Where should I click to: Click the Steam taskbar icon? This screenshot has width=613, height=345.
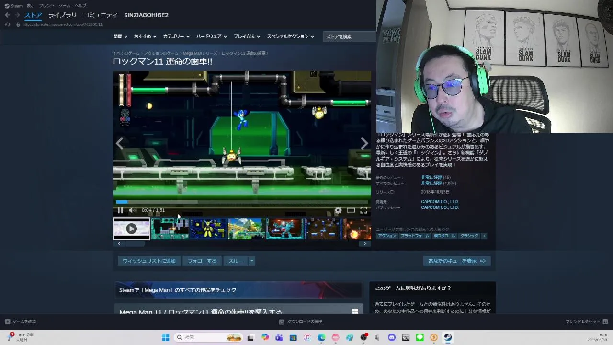click(x=448, y=337)
